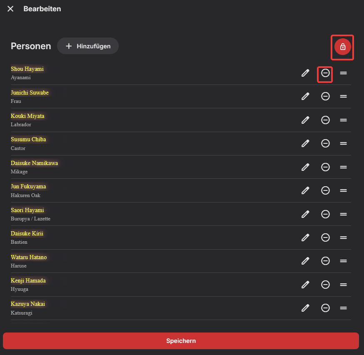
Task: Remove Kouki Miyata from the list
Action: 325,120
